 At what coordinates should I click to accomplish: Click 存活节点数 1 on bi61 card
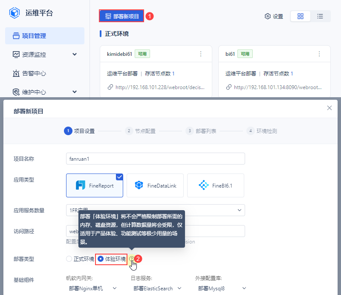(x=278, y=74)
